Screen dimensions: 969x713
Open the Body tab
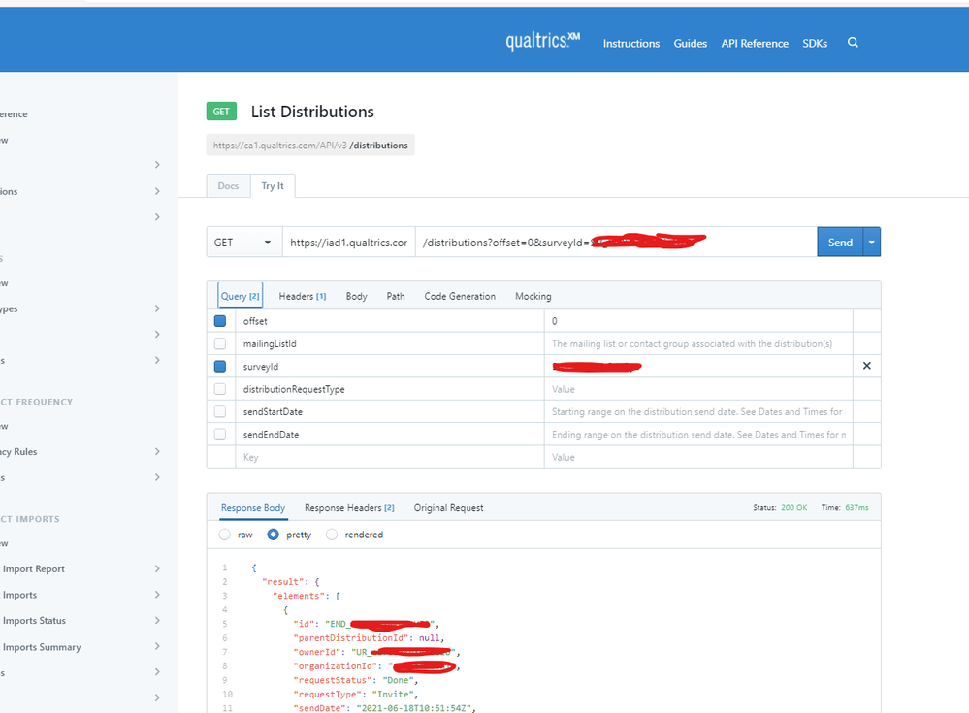pos(357,296)
